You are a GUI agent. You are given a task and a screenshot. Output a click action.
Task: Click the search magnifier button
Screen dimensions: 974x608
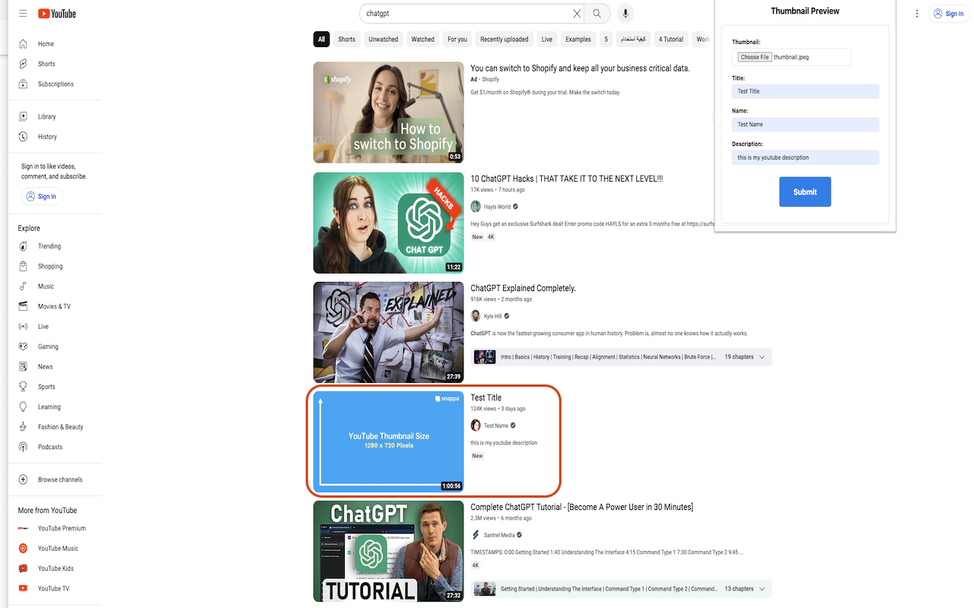[597, 14]
